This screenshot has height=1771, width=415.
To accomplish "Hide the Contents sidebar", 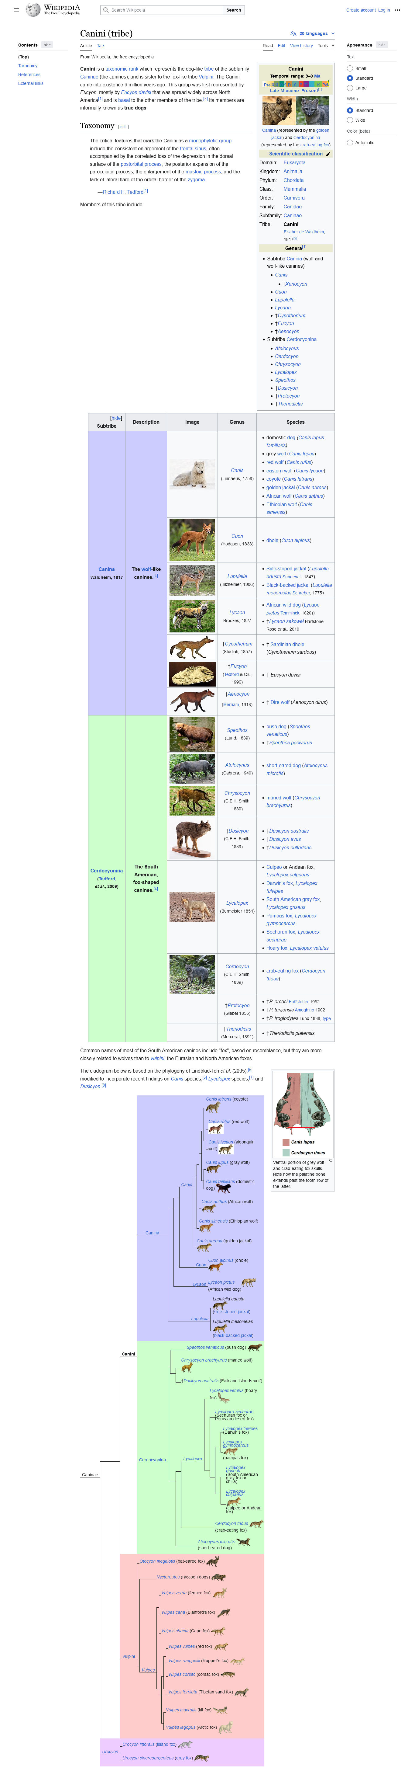I will pos(47,45).
